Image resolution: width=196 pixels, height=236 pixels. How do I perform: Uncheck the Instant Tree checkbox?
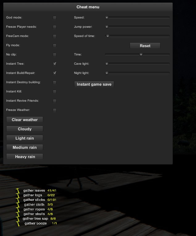click(55, 64)
